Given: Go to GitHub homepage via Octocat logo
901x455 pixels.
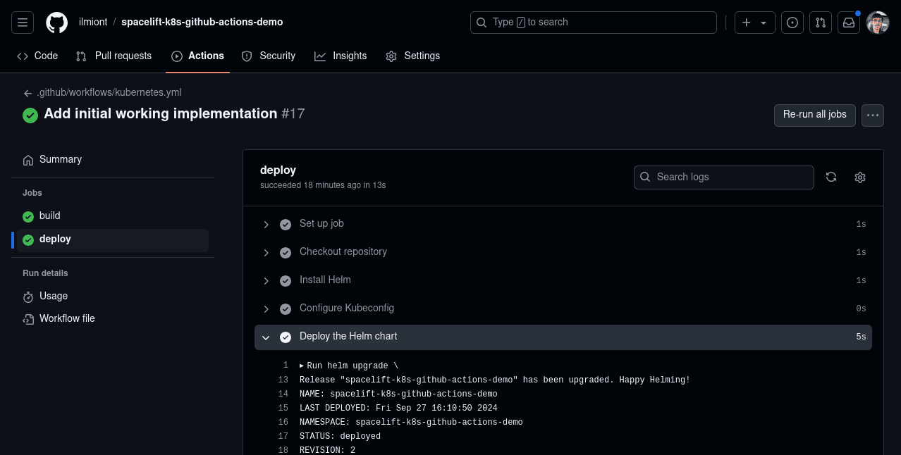Looking at the screenshot, I should pos(57,23).
